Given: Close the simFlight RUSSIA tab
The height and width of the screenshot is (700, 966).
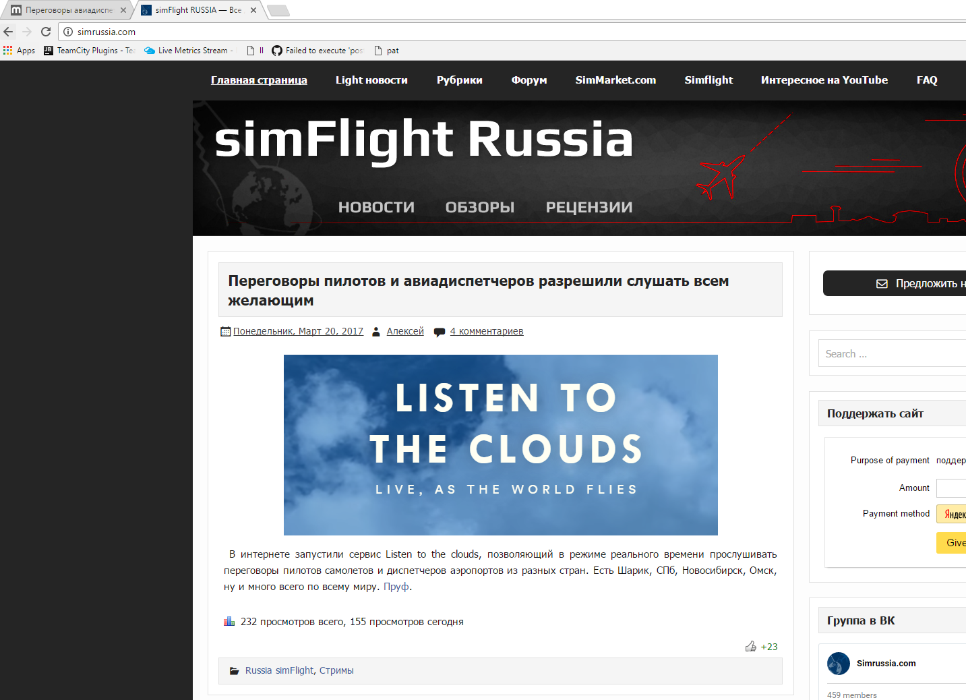Looking at the screenshot, I should point(253,10).
